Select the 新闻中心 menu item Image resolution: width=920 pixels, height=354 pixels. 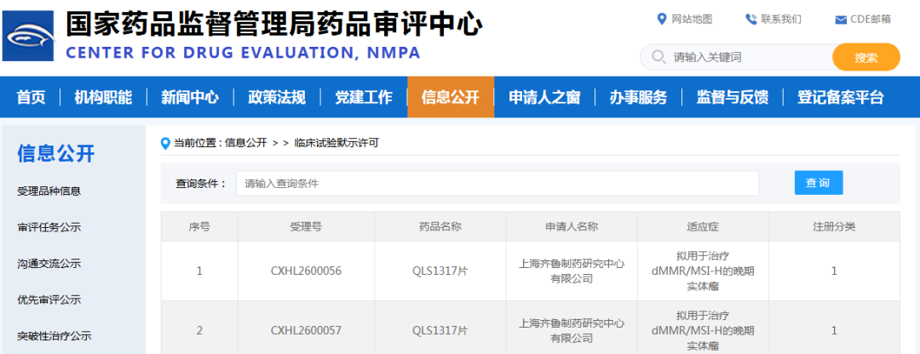[x=190, y=97]
